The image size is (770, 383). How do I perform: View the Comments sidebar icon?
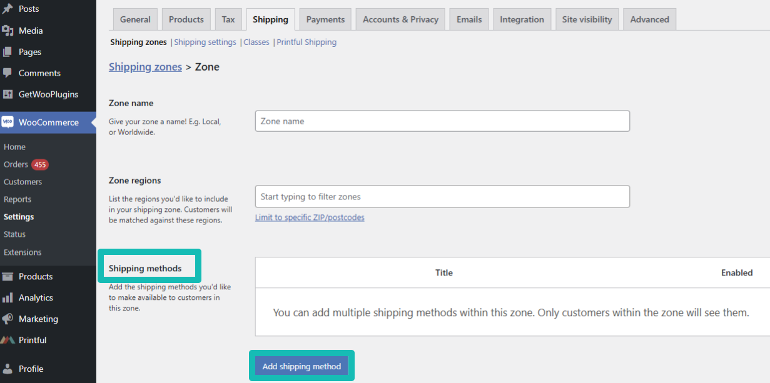click(x=9, y=72)
